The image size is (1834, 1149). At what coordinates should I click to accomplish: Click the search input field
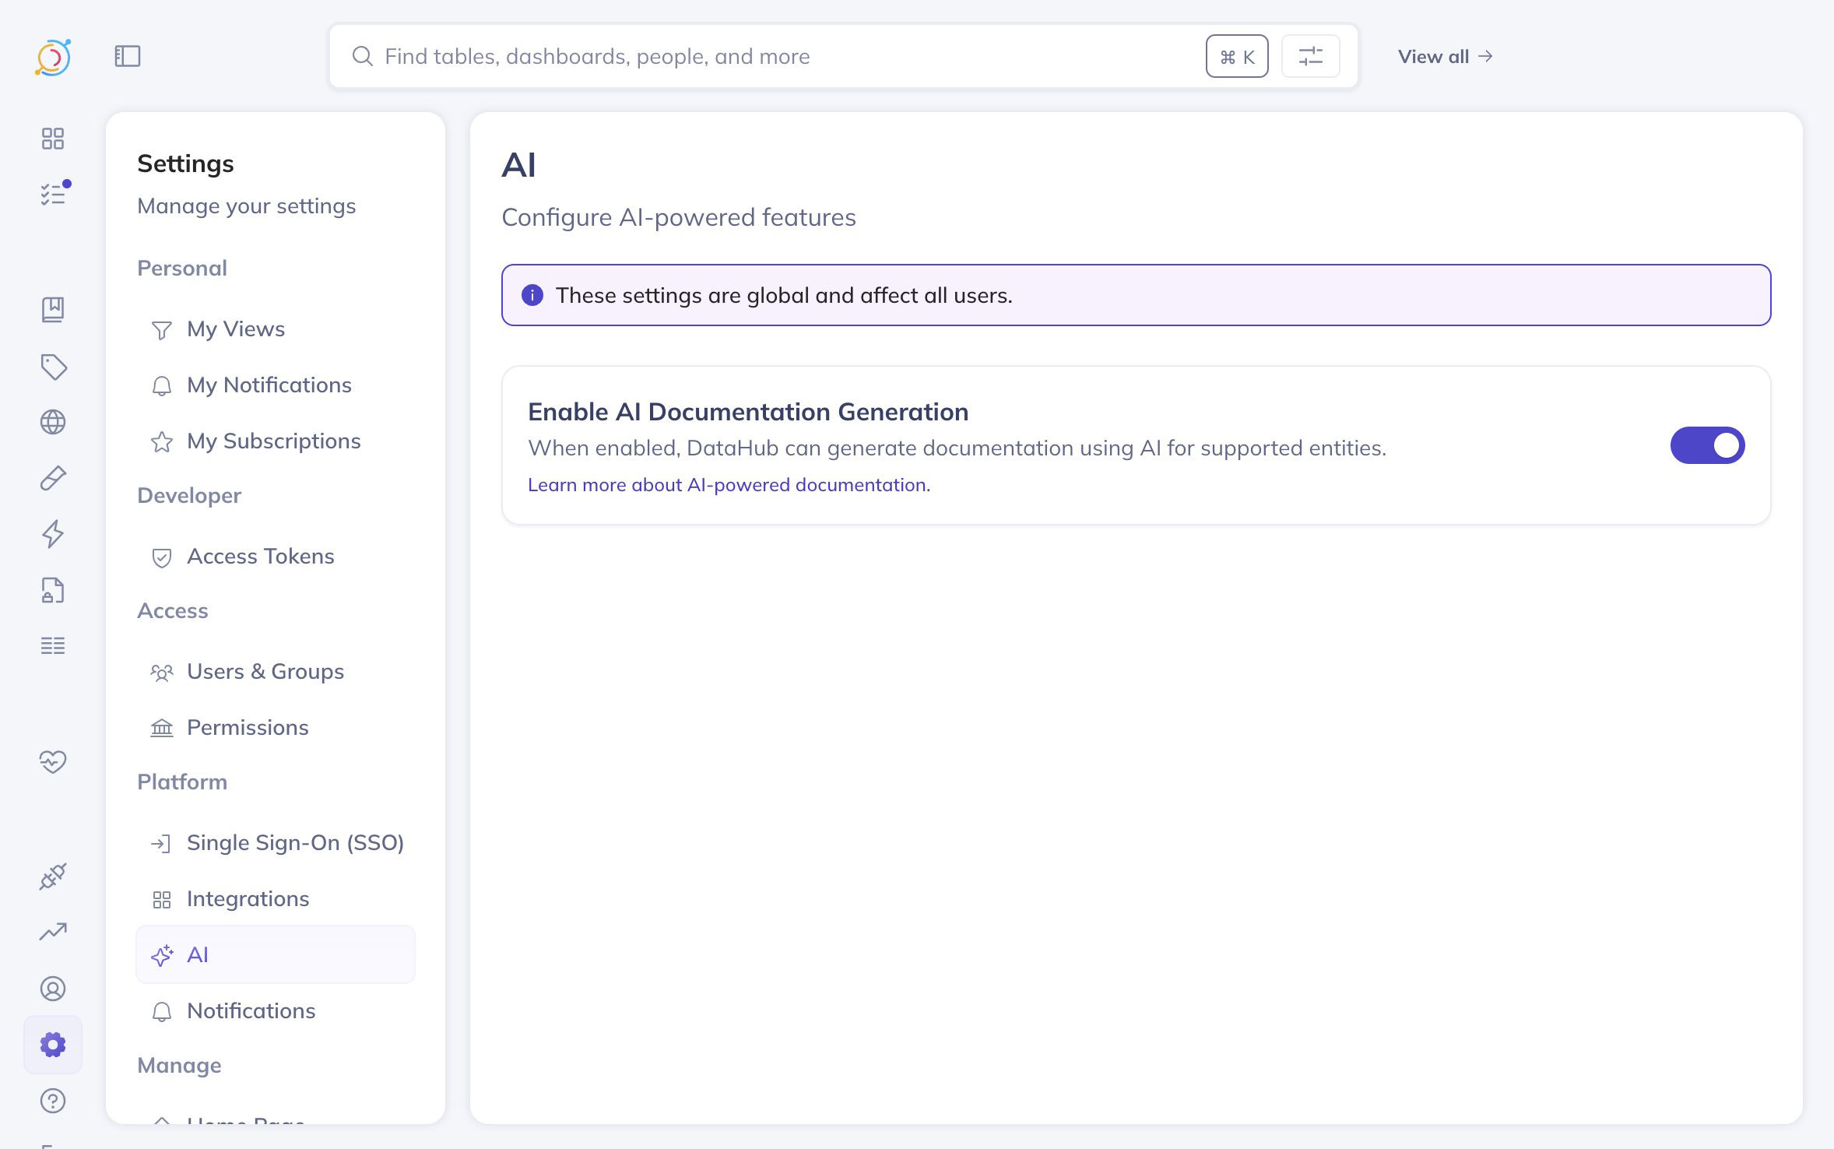pos(778,57)
